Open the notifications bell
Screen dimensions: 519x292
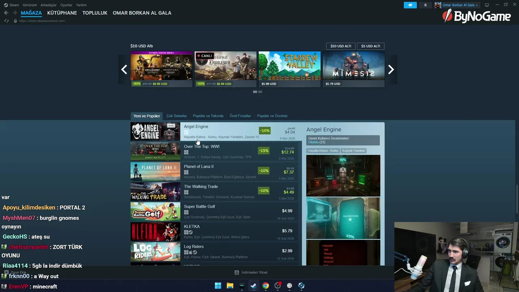click(x=425, y=5)
